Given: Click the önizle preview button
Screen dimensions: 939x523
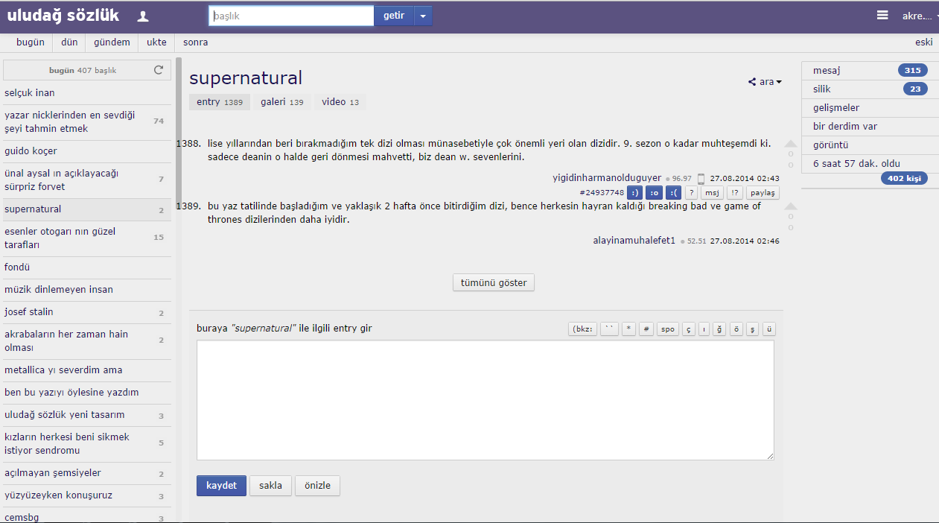Looking at the screenshot, I should [318, 486].
